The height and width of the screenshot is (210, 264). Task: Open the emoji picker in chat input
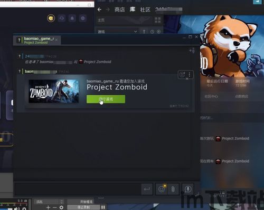(162, 189)
